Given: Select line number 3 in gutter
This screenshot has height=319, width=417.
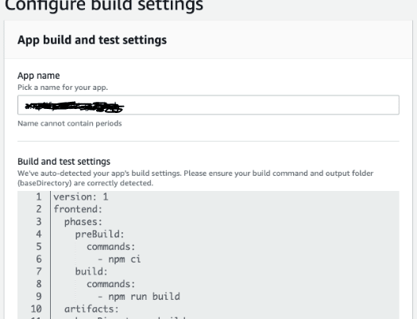Looking at the screenshot, I should 39,222.
